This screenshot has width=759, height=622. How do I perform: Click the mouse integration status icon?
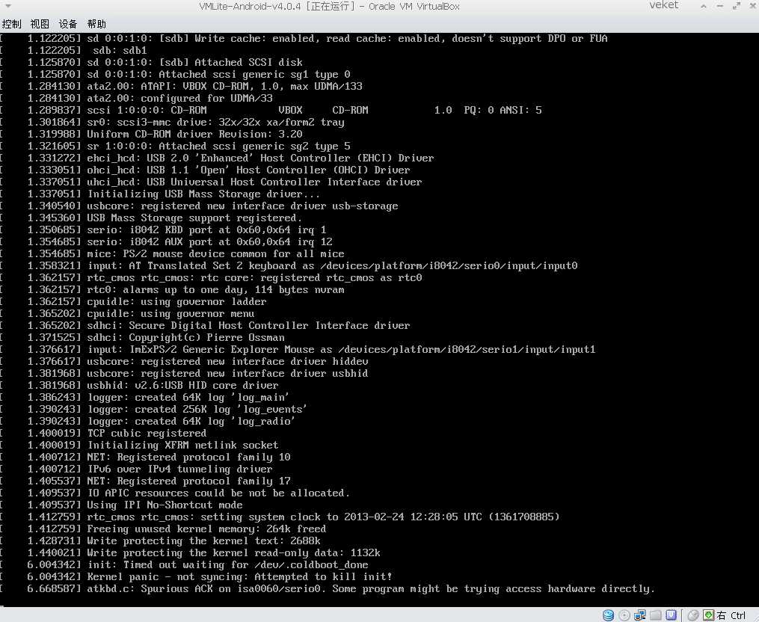(x=693, y=615)
